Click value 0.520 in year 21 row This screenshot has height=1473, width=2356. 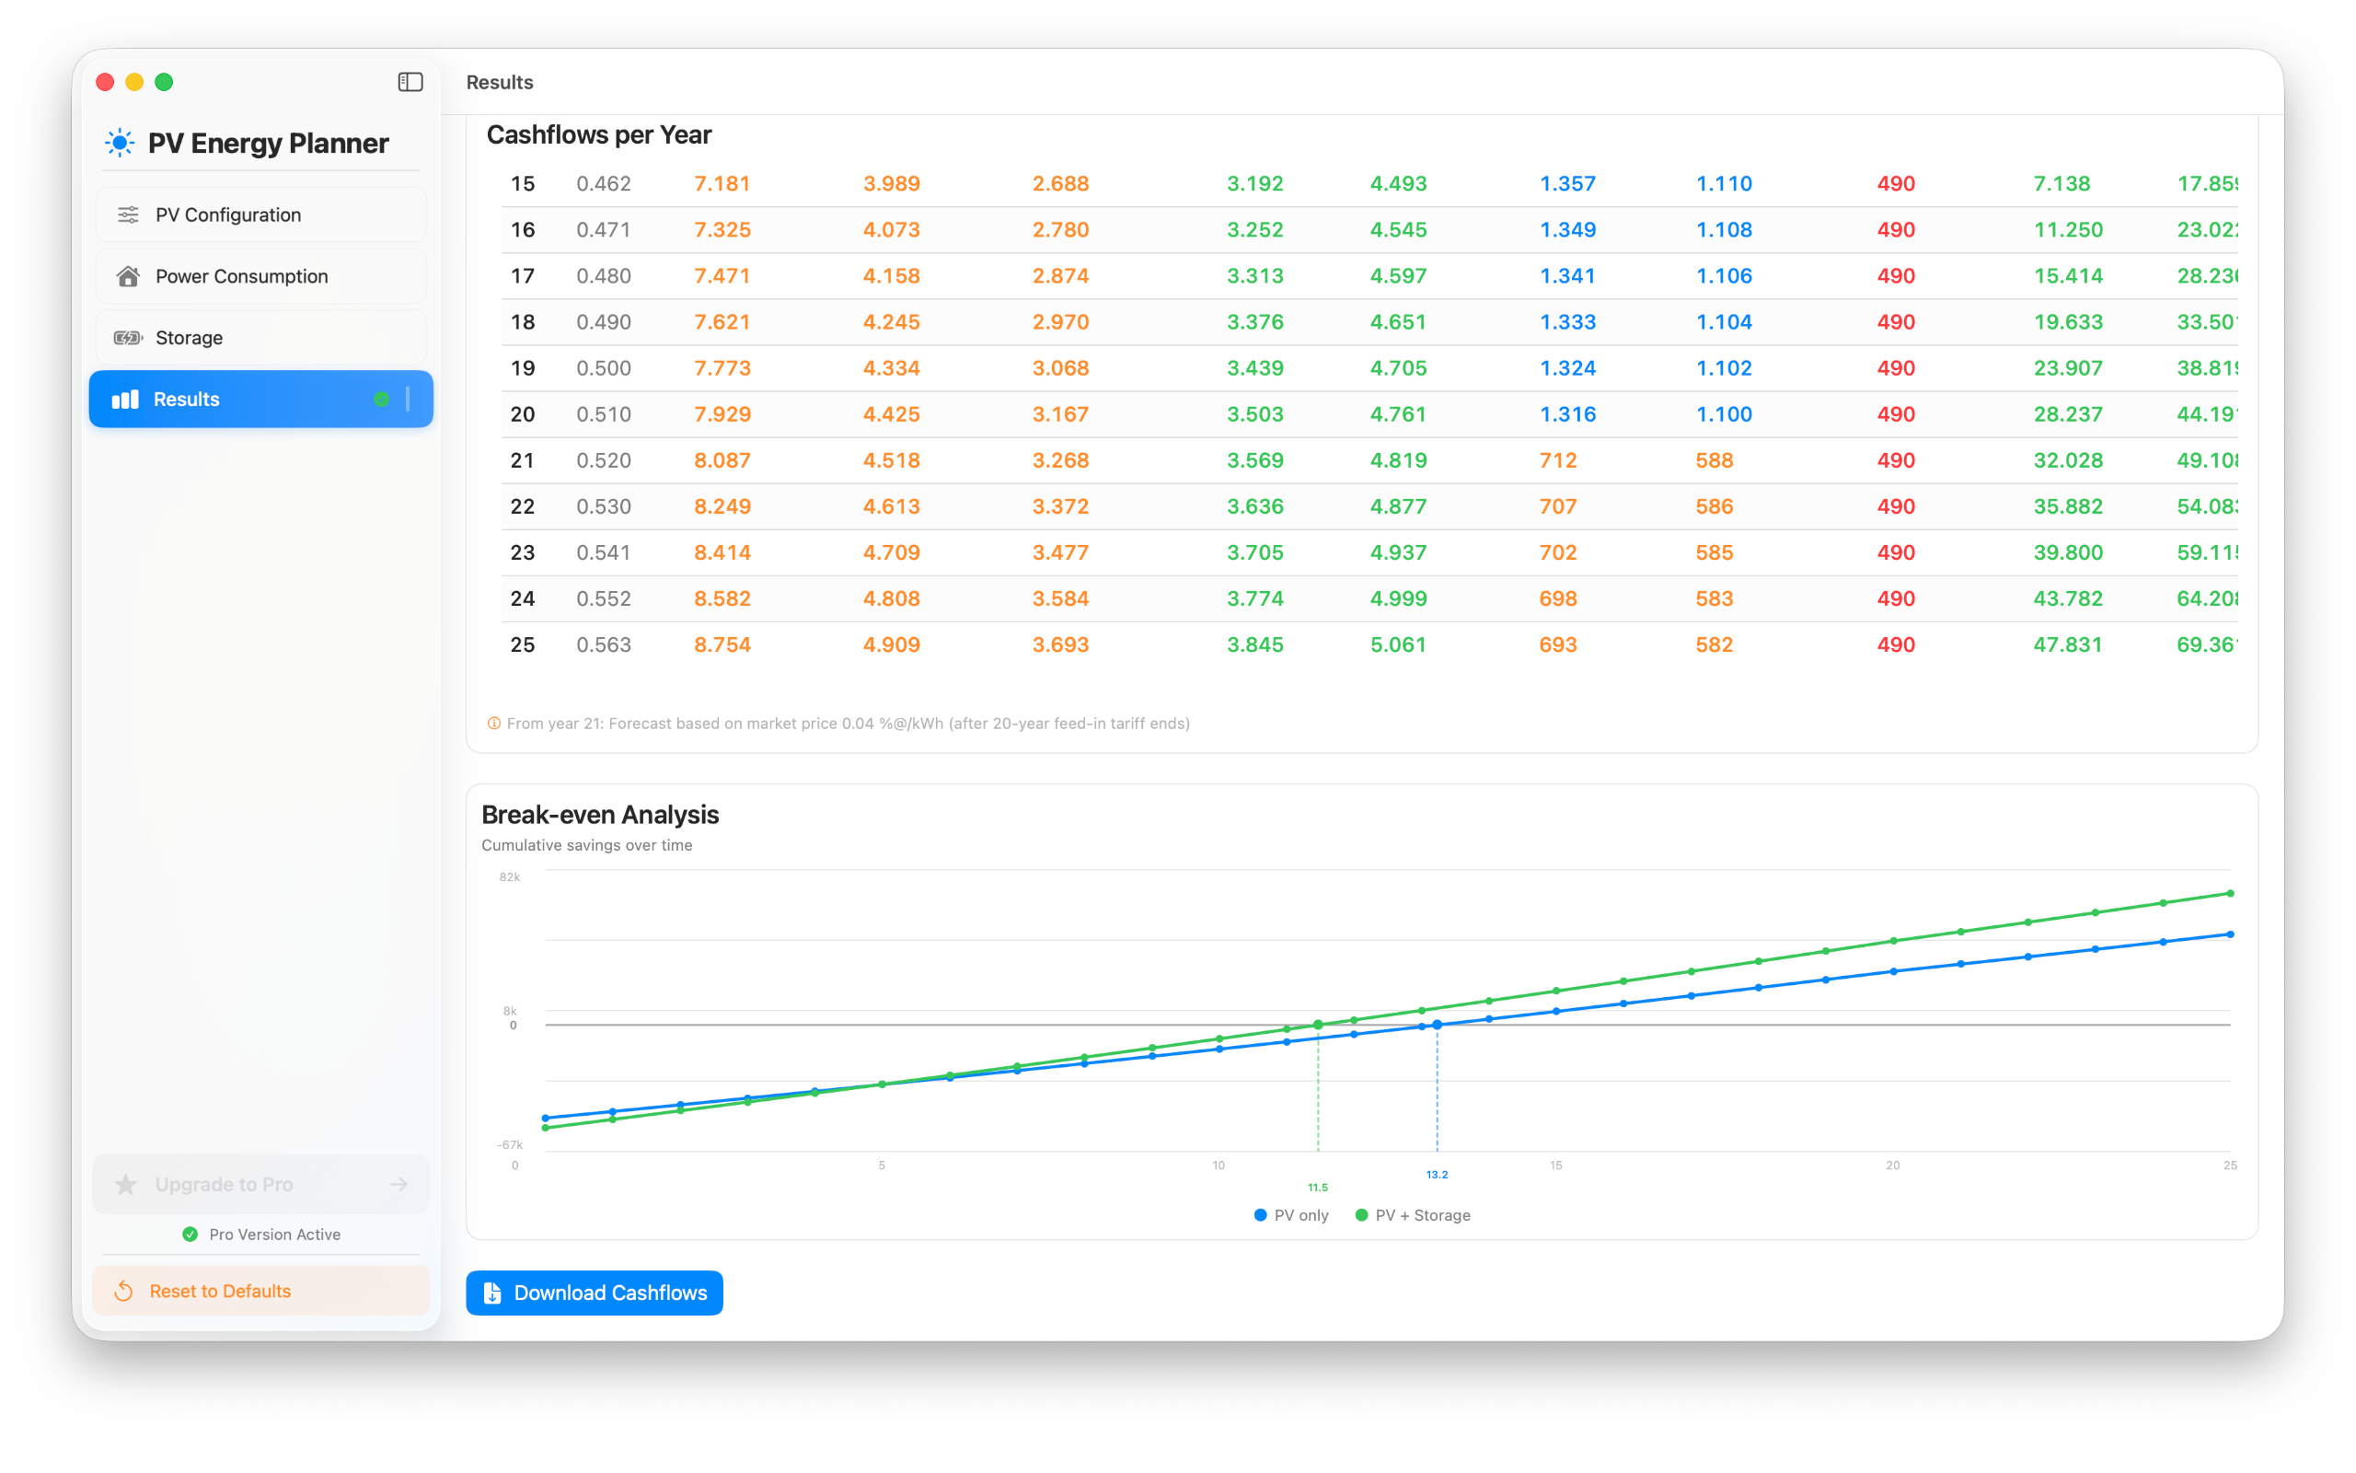(x=604, y=459)
